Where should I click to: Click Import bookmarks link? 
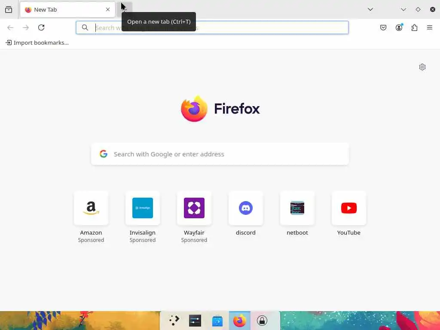click(37, 43)
